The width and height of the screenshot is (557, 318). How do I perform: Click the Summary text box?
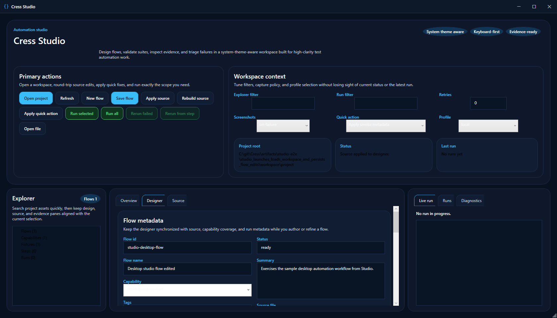pos(321,281)
